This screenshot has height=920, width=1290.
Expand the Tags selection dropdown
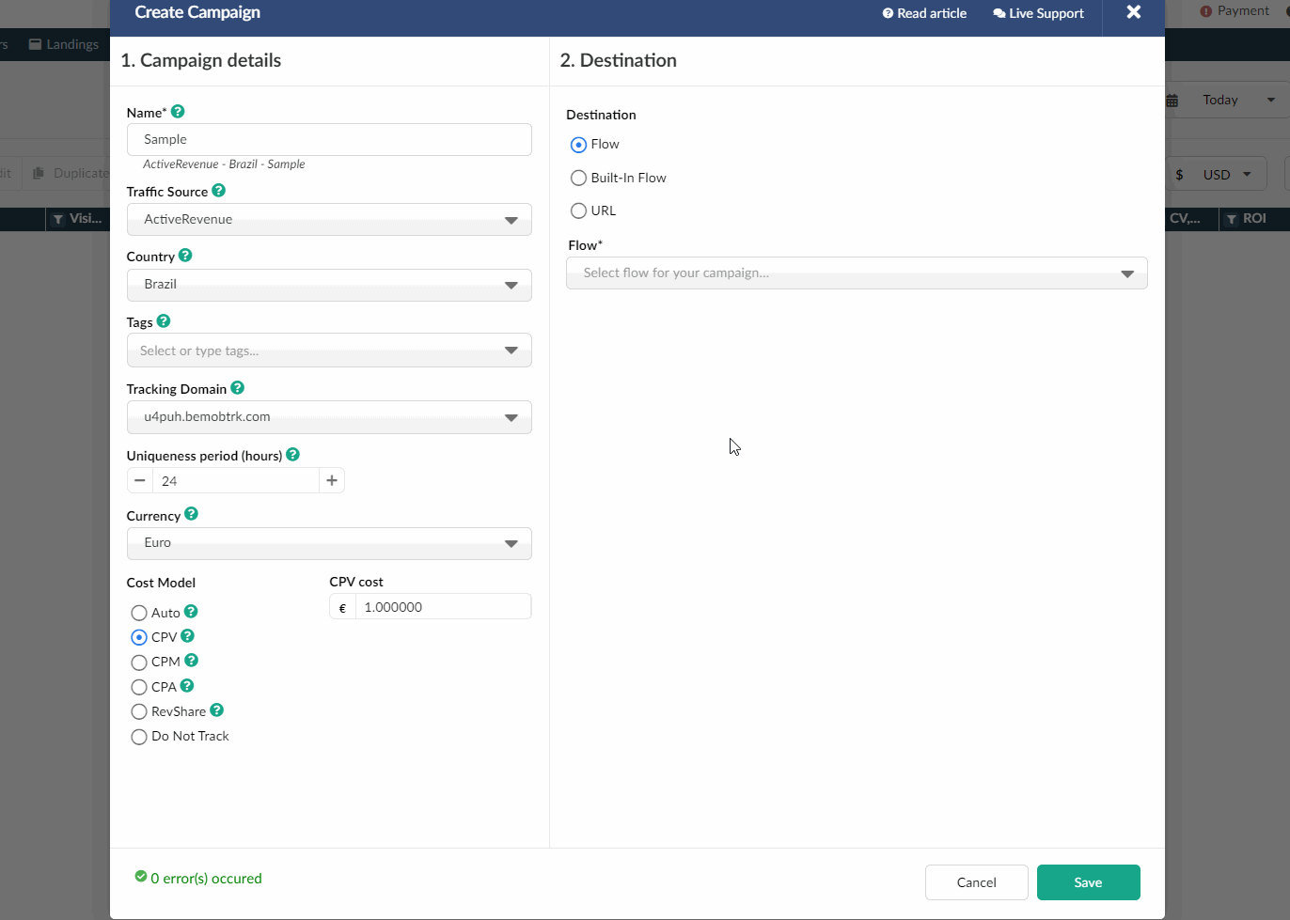tap(329, 351)
